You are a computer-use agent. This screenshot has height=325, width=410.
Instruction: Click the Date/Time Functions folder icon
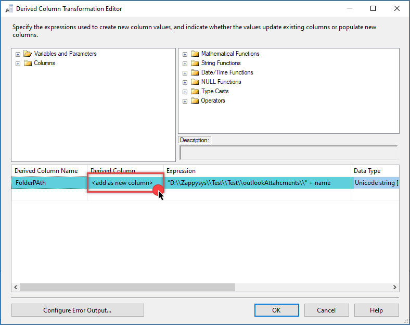[x=195, y=72]
